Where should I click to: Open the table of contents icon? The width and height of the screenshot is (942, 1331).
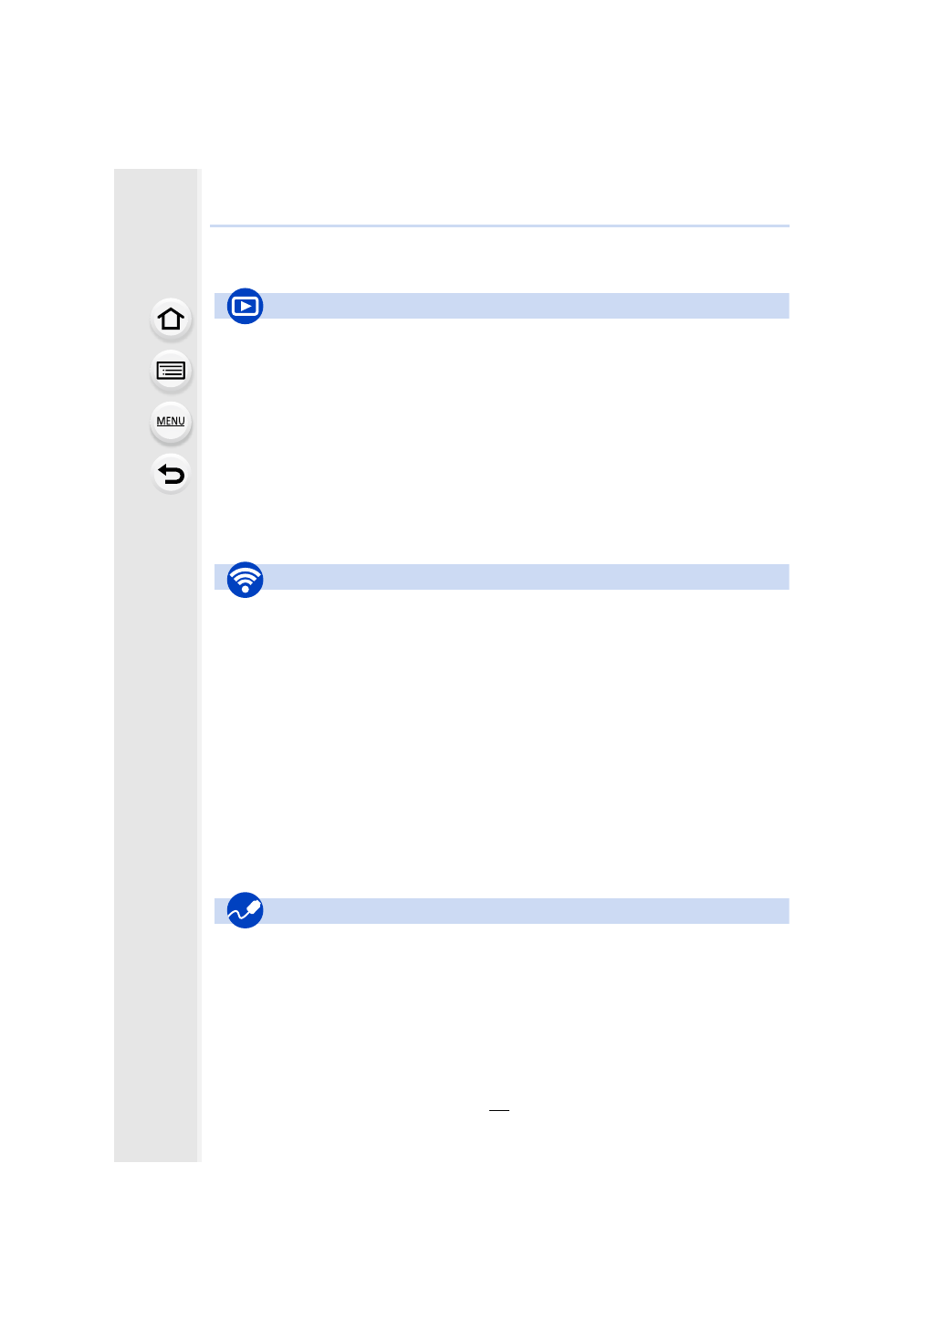coord(171,371)
